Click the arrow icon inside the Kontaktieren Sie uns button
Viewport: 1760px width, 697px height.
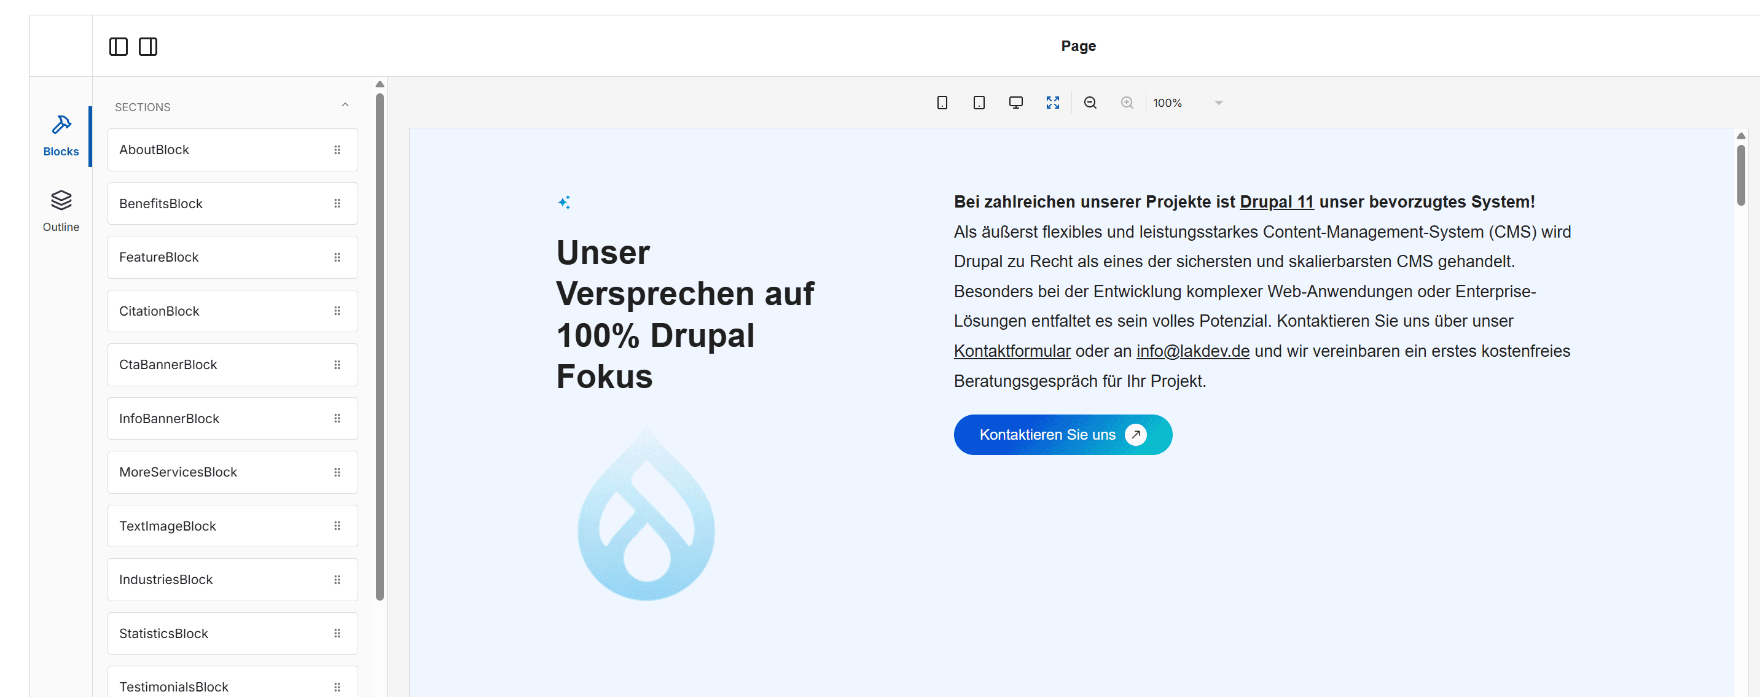pyautogui.click(x=1135, y=434)
